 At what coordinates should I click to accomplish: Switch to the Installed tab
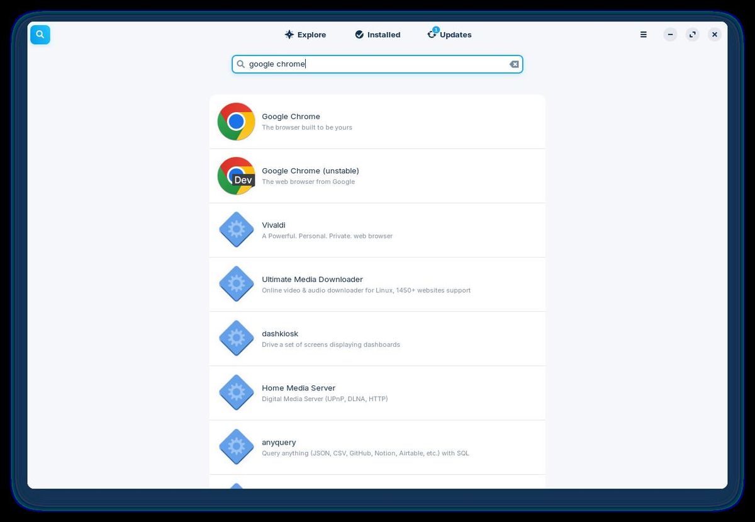click(x=377, y=35)
